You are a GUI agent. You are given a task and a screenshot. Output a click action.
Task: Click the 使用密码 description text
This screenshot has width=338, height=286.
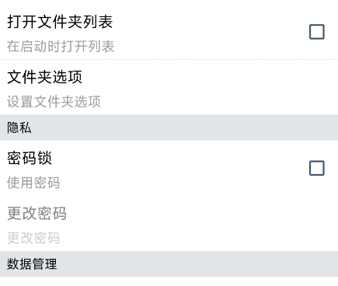[x=33, y=183]
